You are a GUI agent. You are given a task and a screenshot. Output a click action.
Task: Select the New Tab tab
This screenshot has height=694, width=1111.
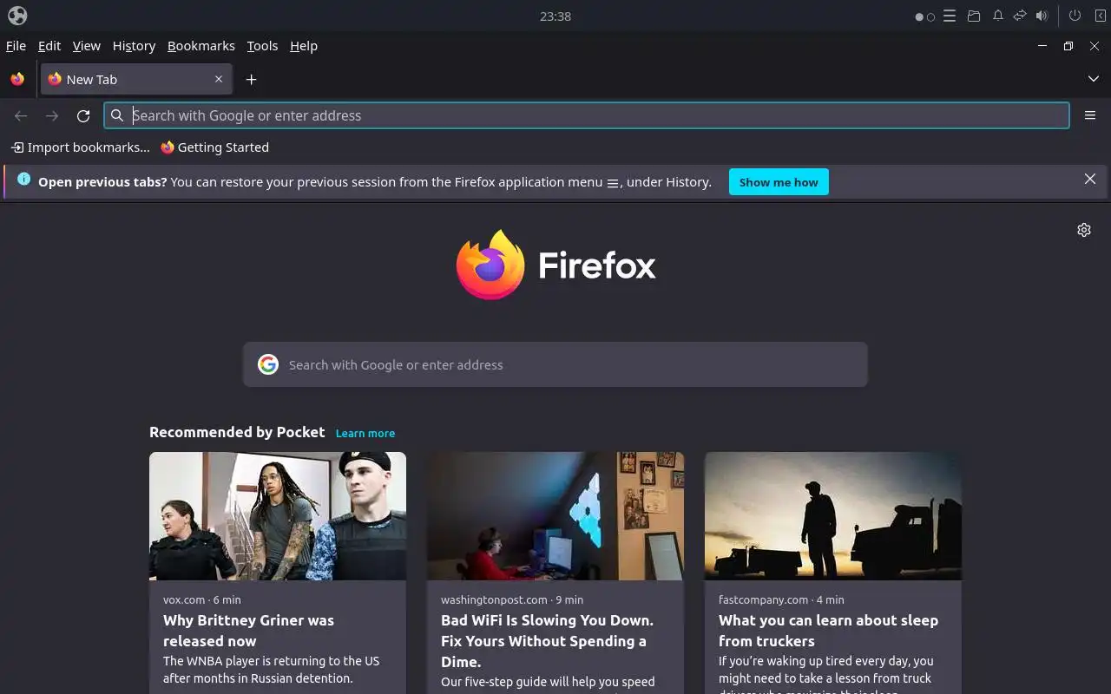[135, 79]
